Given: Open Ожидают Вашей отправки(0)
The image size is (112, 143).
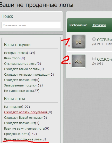Looking at the screenshot, I should click(25, 117).
